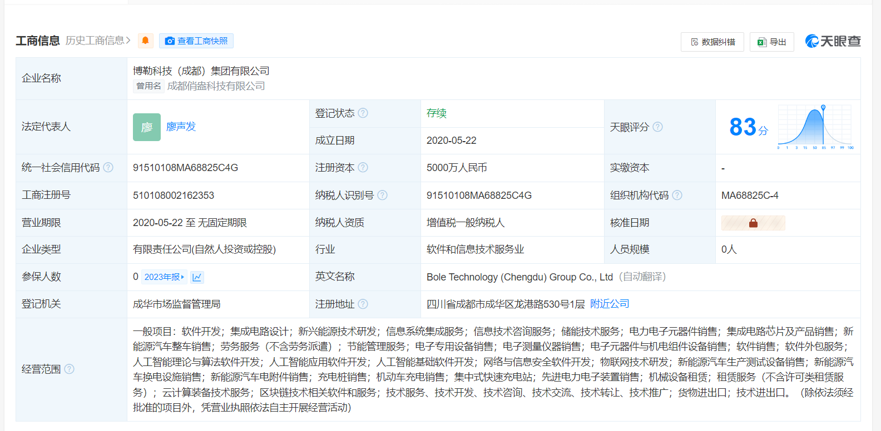This screenshot has width=881, height=431.
Task: Click former name 成都俏盎科技有限公司
Action: coord(216,86)
